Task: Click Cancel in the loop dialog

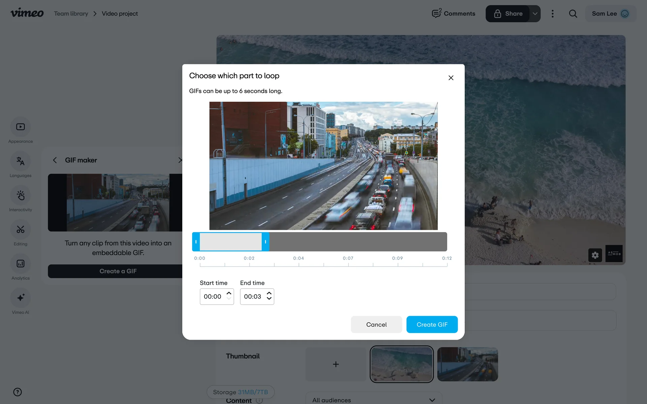Action: point(376,325)
